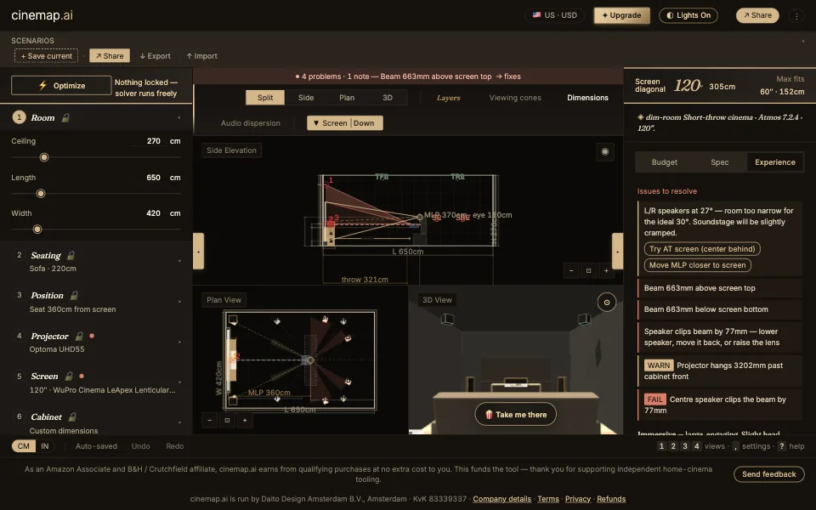The width and height of the screenshot is (816, 510).
Task: Click view shortcut key 3
Action: point(685,446)
